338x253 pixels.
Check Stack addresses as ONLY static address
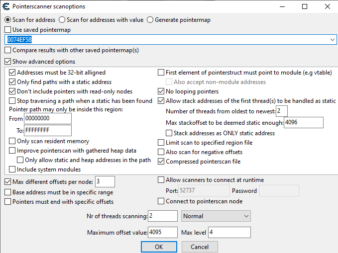(169, 133)
